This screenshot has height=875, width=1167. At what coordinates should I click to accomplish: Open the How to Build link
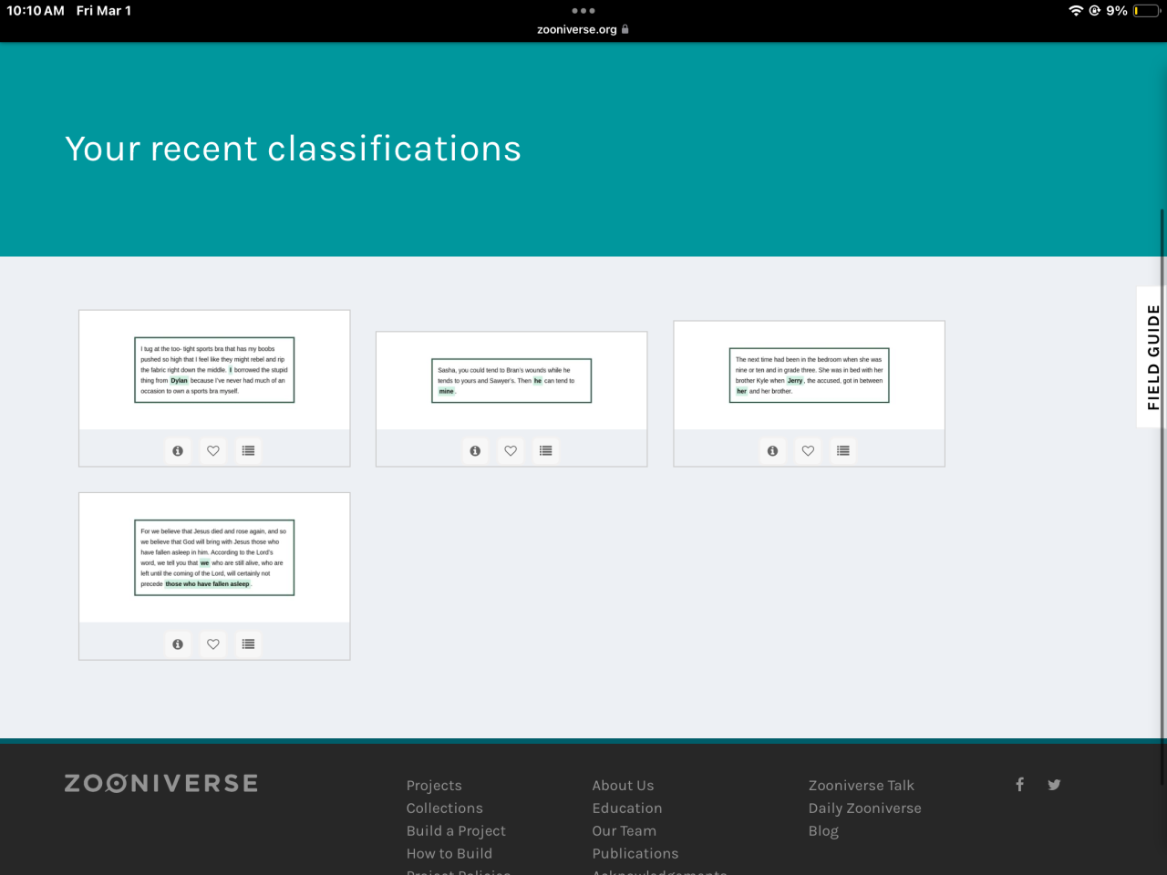pyautogui.click(x=449, y=854)
